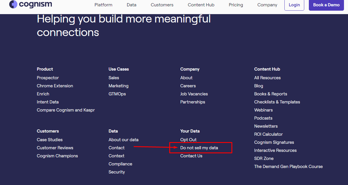Open Compare Cognism and Kaspr link

click(x=66, y=110)
